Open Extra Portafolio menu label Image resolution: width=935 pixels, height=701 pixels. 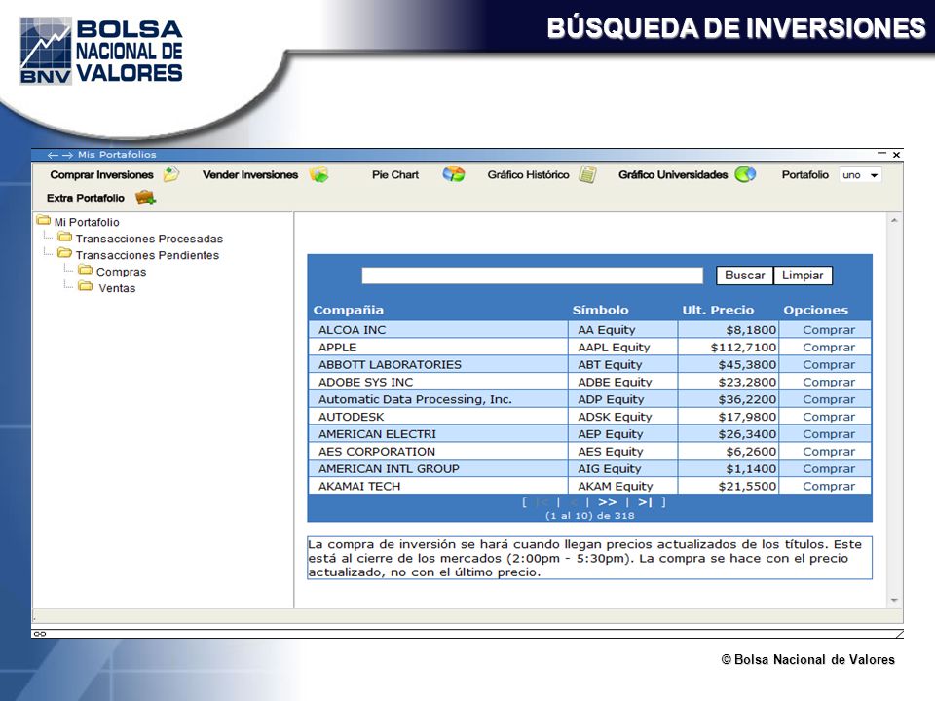[x=86, y=198]
